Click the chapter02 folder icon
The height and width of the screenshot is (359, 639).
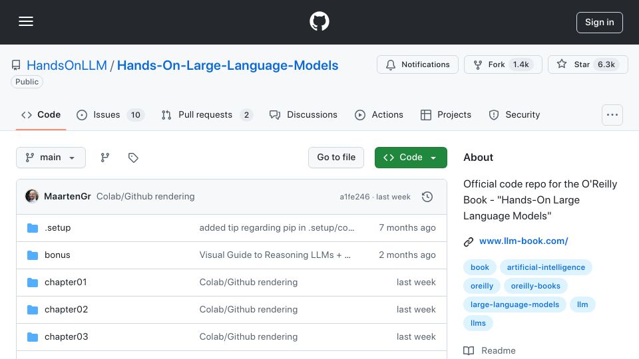point(33,310)
